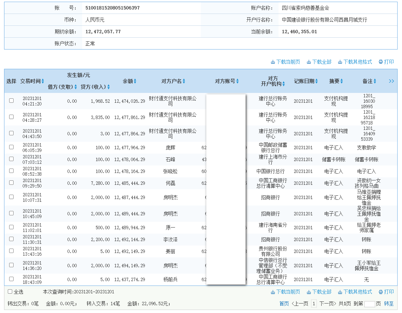The height and width of the screenshot is (313, 402).
Task: Sort by 摘要 column arrows
Action: tap(342, 81)
